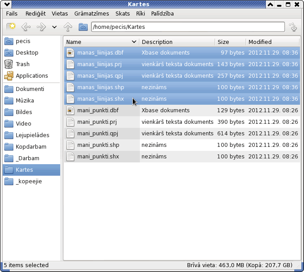Open the Rīki menu
The height and width of the screenshot is (272, 304).
pos(141,14)
